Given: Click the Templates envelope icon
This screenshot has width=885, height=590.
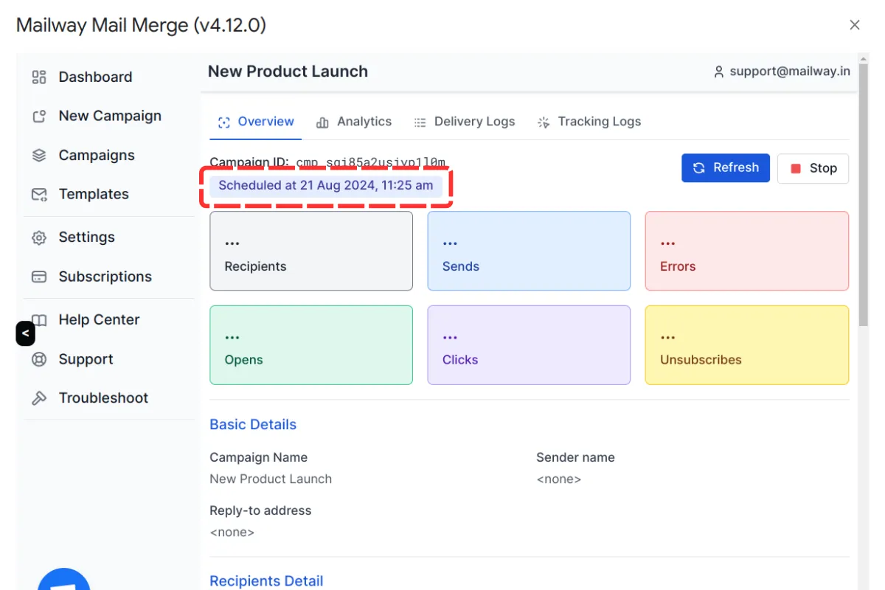Looking at the screenshot, I should pos(39,195).
